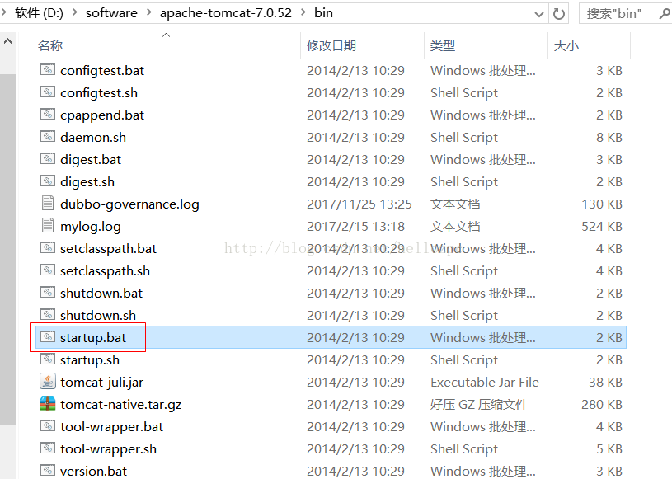Click the dubbo-governance.log document icon
Viewport: 672px width, 479px height.
point(48,203)
